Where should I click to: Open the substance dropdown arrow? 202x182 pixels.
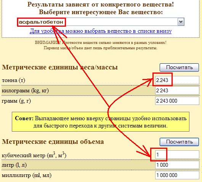pyautogui.click(x=181, y=22)
